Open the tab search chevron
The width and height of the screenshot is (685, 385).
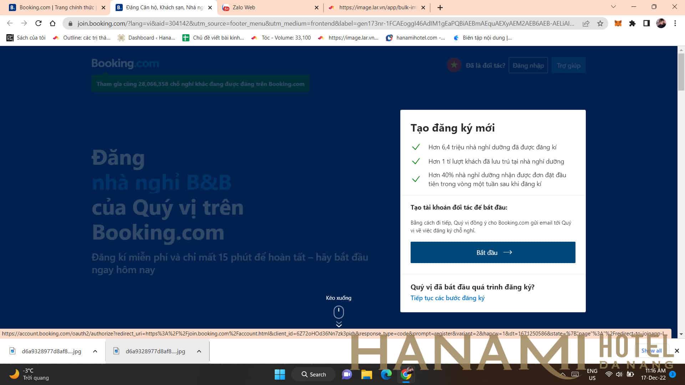pos(613,6)
